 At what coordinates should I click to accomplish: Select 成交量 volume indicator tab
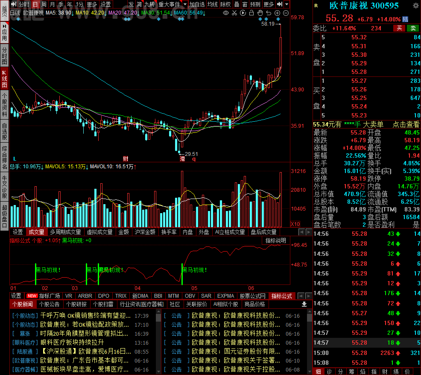coord(37,232)
